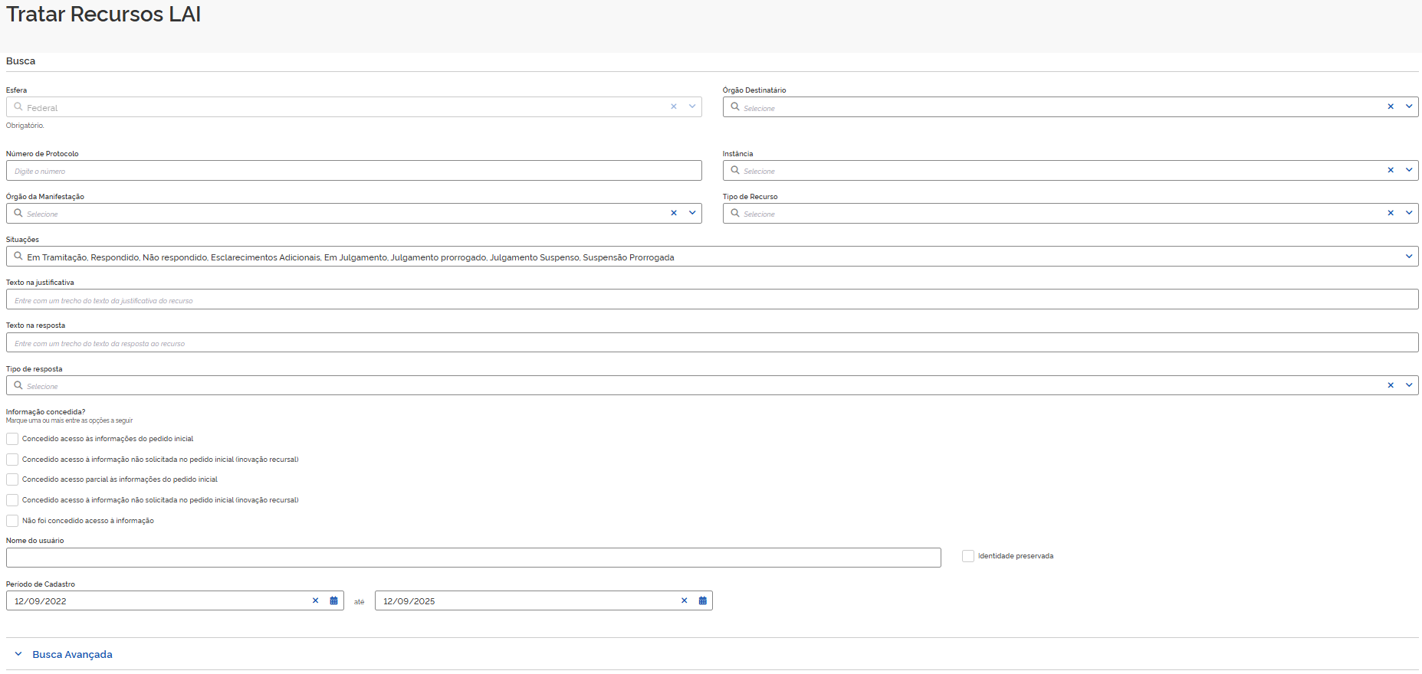This screenshot has height=674, width=1422.
Task: Clear the Órgão da Manifestação field
Action: (674, 214)
